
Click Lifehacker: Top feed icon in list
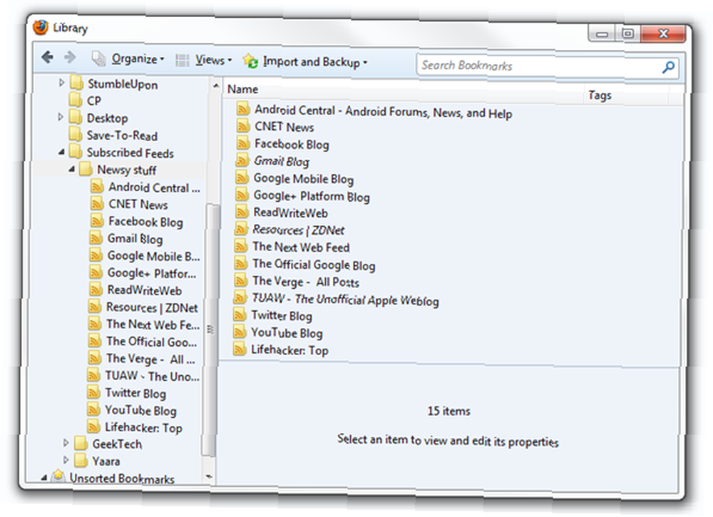point(240,349)
